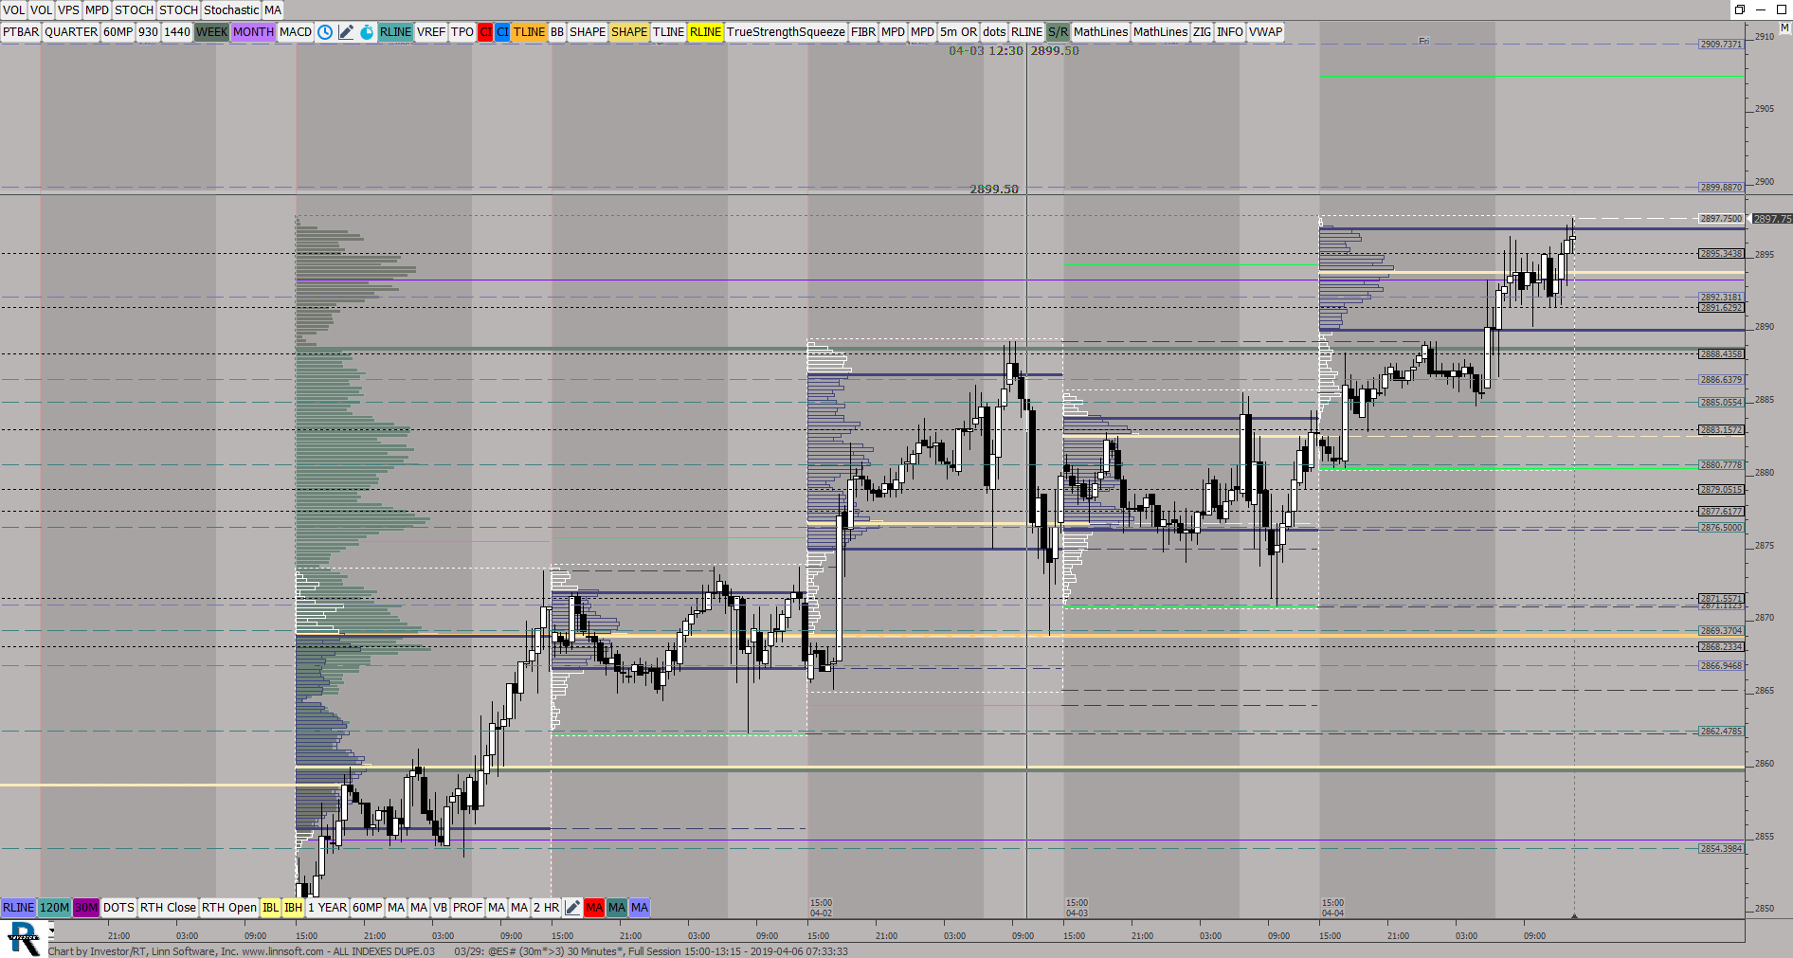Click the pencil icon in the bottom toolbar
Viewport: 1793px width, 958px height.
(x=572, y=908)
